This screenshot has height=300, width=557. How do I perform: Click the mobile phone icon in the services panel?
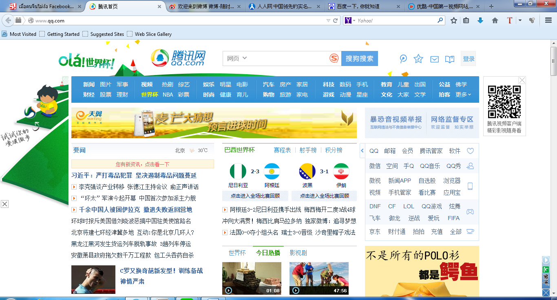470,186
